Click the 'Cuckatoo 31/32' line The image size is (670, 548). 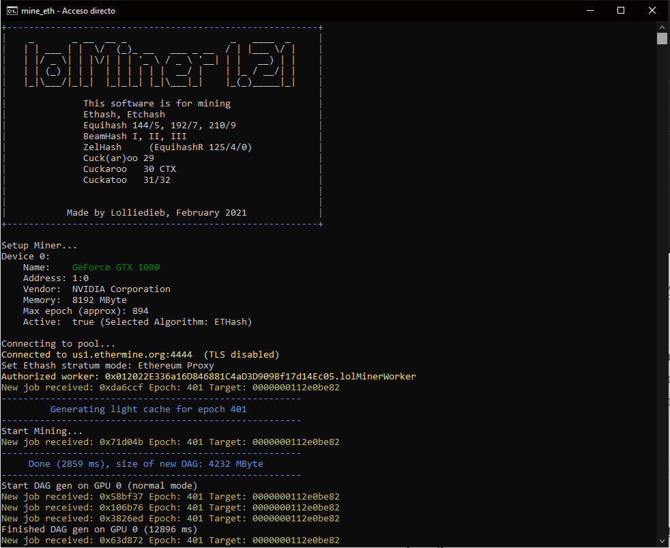pyautogui.click(x=127, y=180)
